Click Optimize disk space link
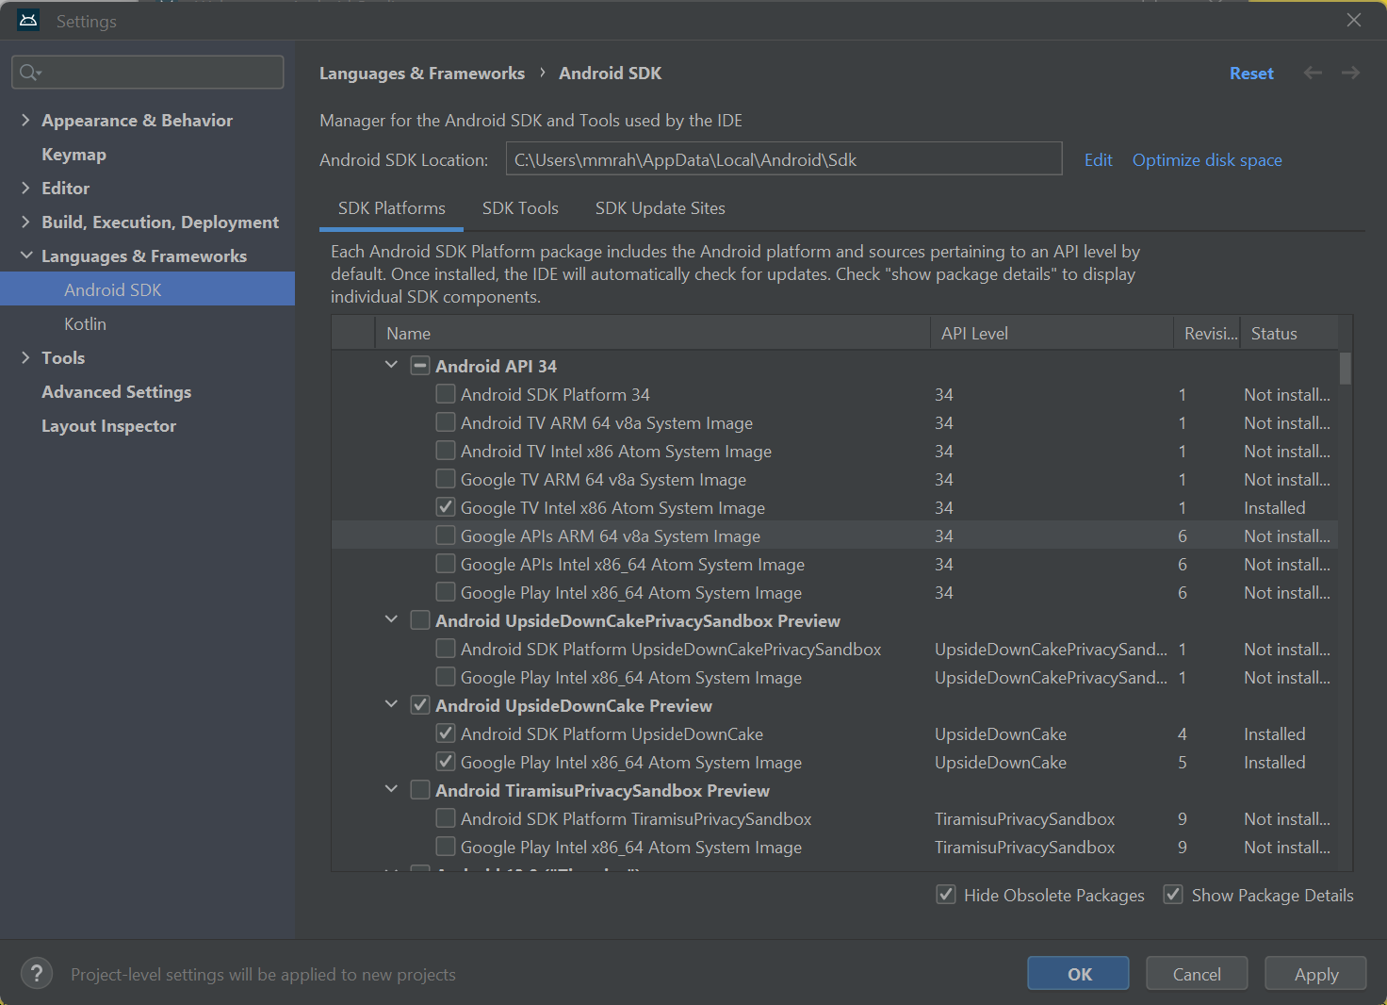 (1207, 160)
